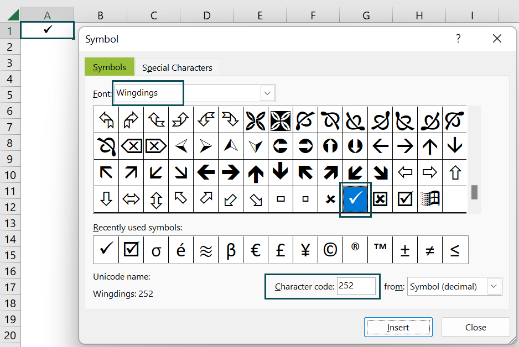Select the white checkmark symbol highlighted in blue
The height and width of the screenshot is (347, 519).
pos(355,199)
